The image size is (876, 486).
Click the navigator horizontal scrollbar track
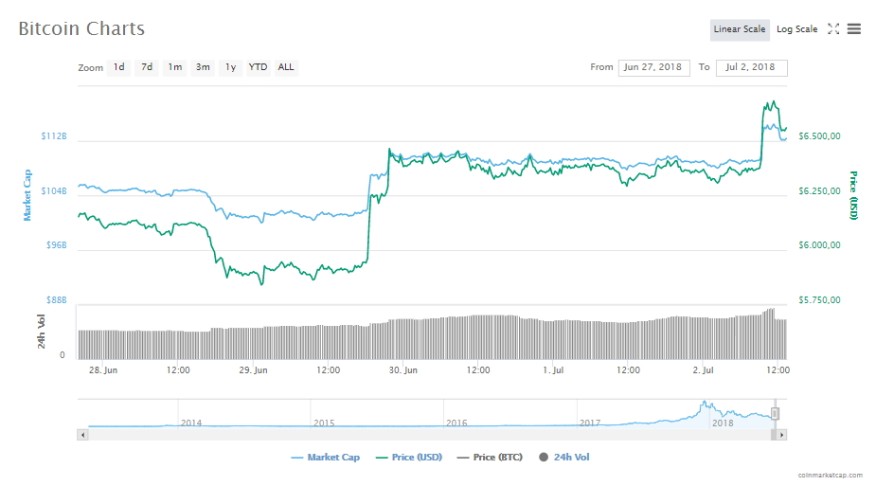click(429, 435)
